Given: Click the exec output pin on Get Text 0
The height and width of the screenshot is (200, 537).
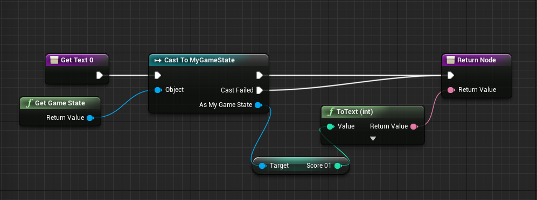Looking at the screenshot, I should coord(99,75).
